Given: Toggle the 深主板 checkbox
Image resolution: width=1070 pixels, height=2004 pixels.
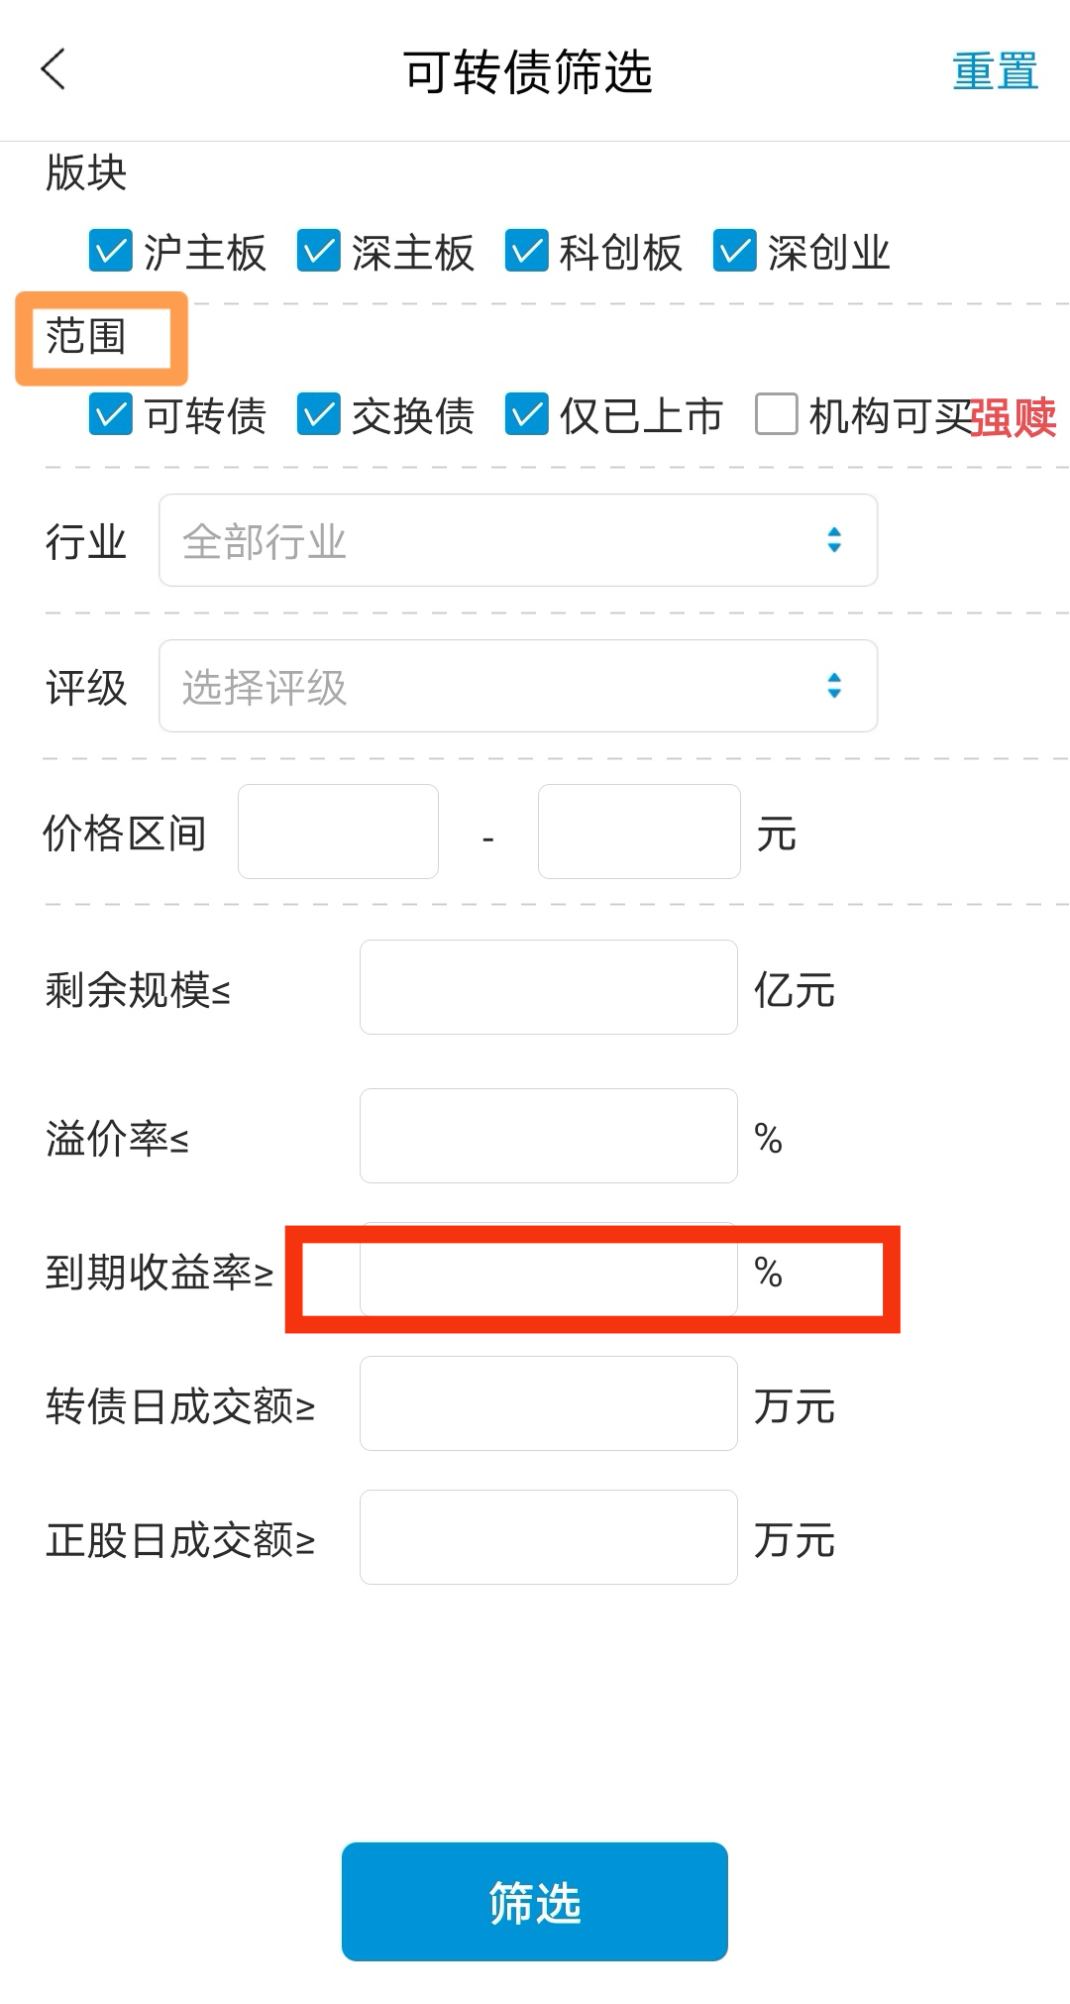Looking at the screenshot, I should point(319,251).
